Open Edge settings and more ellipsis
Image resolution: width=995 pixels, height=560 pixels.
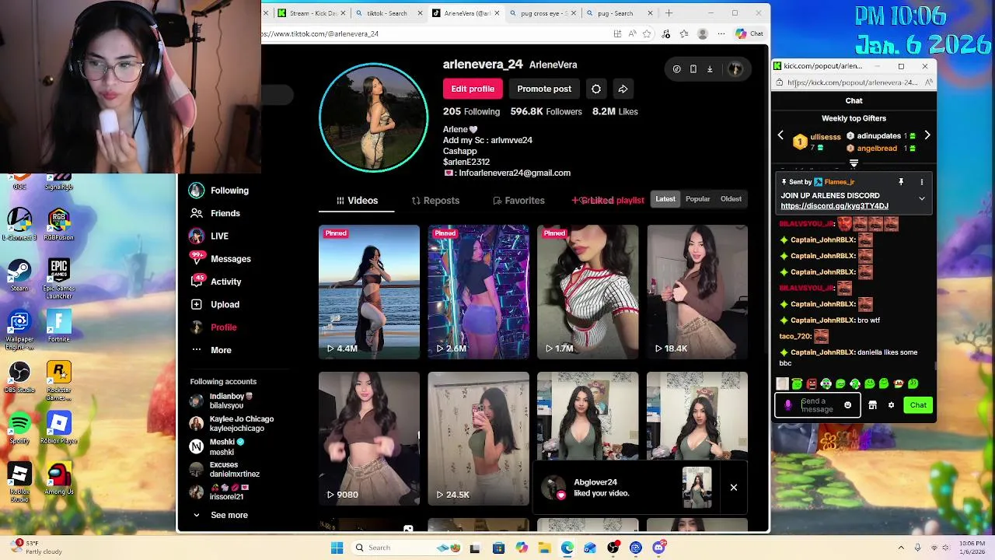pyautogui.click(x=721, y=33)
